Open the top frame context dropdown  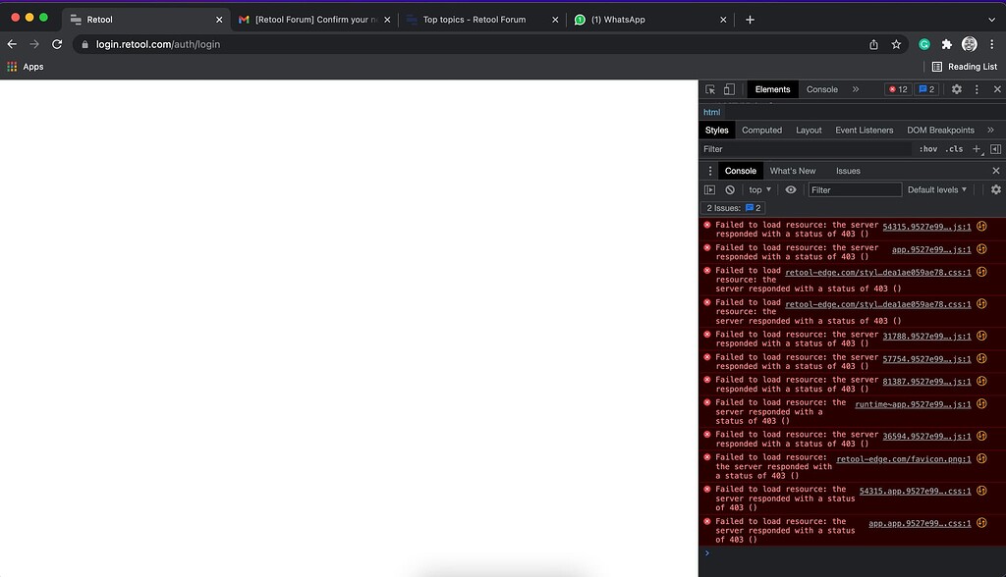click(x=758, y=190)
